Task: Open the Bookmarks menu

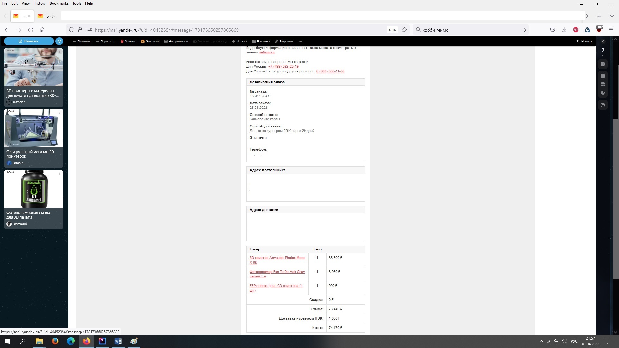Action: pyautogui.click(x=59, y=3)
